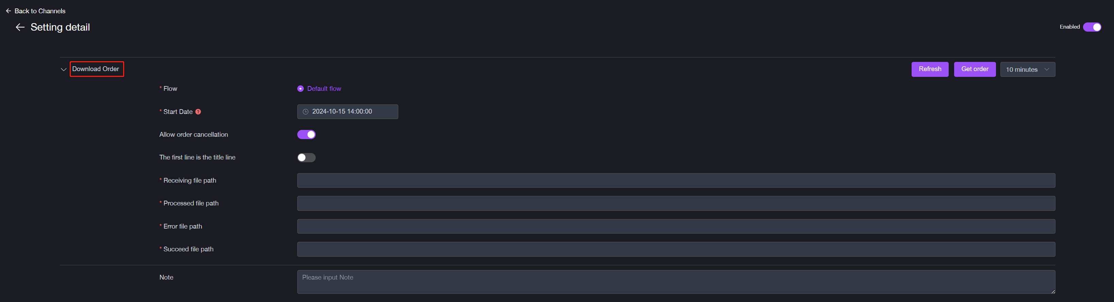
Task: Enable The first line is the title line
Action: [306, 157]
